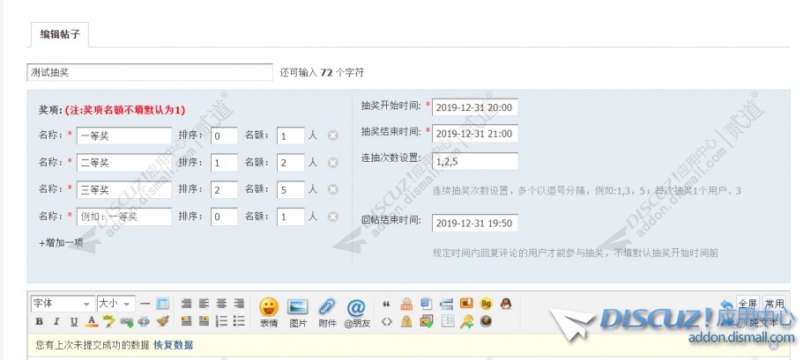Click the 排序 field of 三等奖 row

point(224,189)
